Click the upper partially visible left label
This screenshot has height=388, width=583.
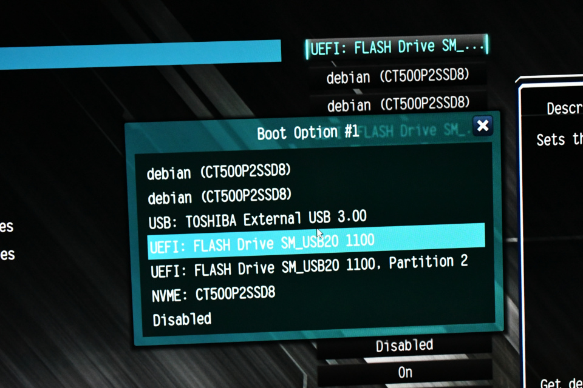tap(6, 227)
